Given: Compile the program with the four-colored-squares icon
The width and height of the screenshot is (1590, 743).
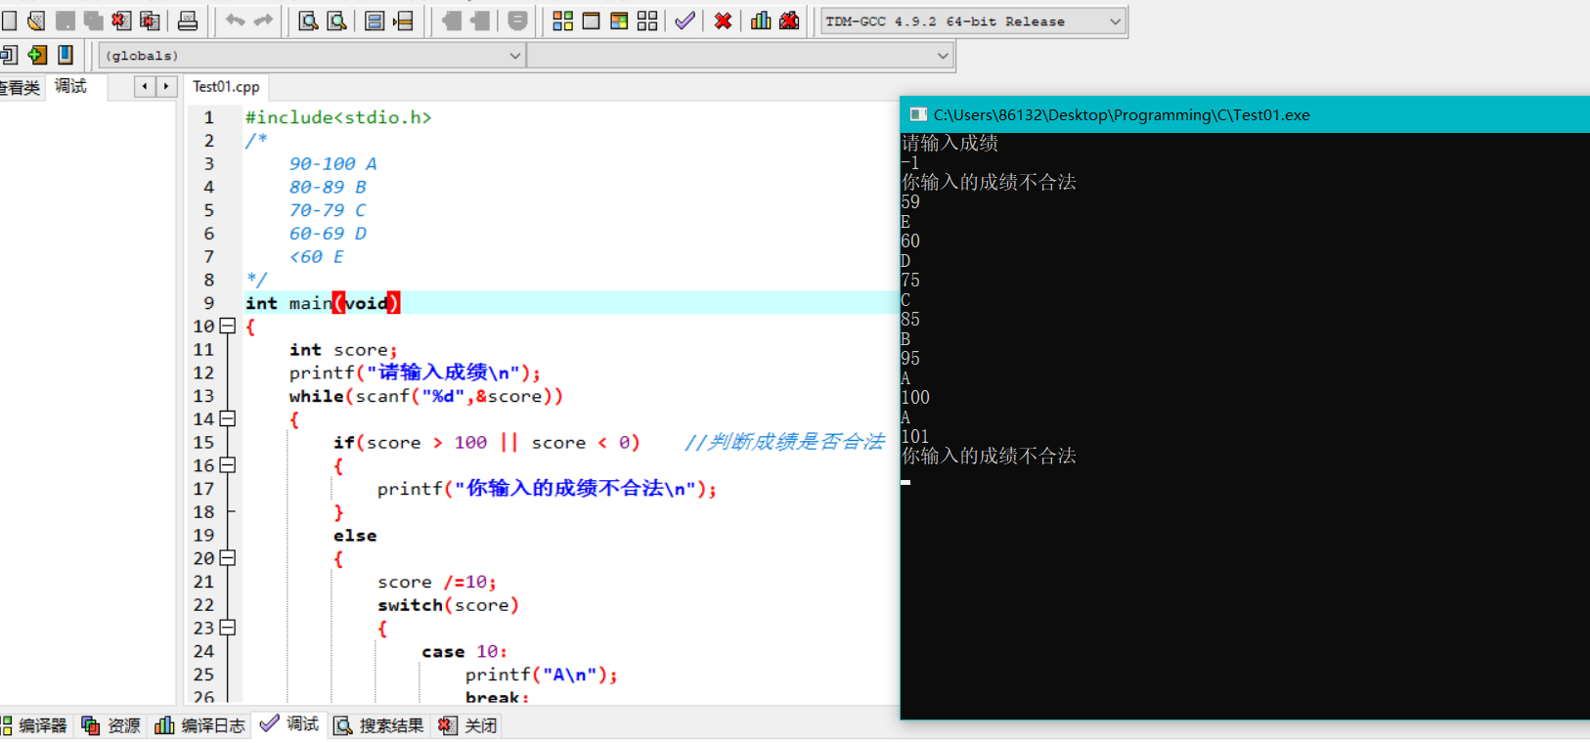Looking at the screenshot, I should [562, 21].
